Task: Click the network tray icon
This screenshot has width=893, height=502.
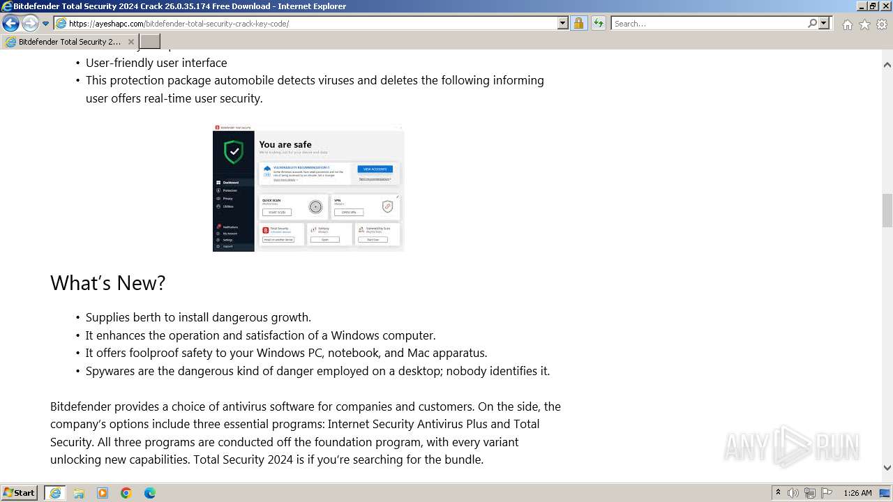Action: click(810, 493)
